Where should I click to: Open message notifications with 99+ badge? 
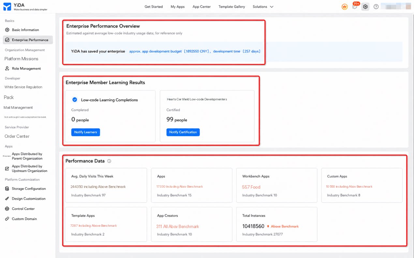(x=355, y=6)
